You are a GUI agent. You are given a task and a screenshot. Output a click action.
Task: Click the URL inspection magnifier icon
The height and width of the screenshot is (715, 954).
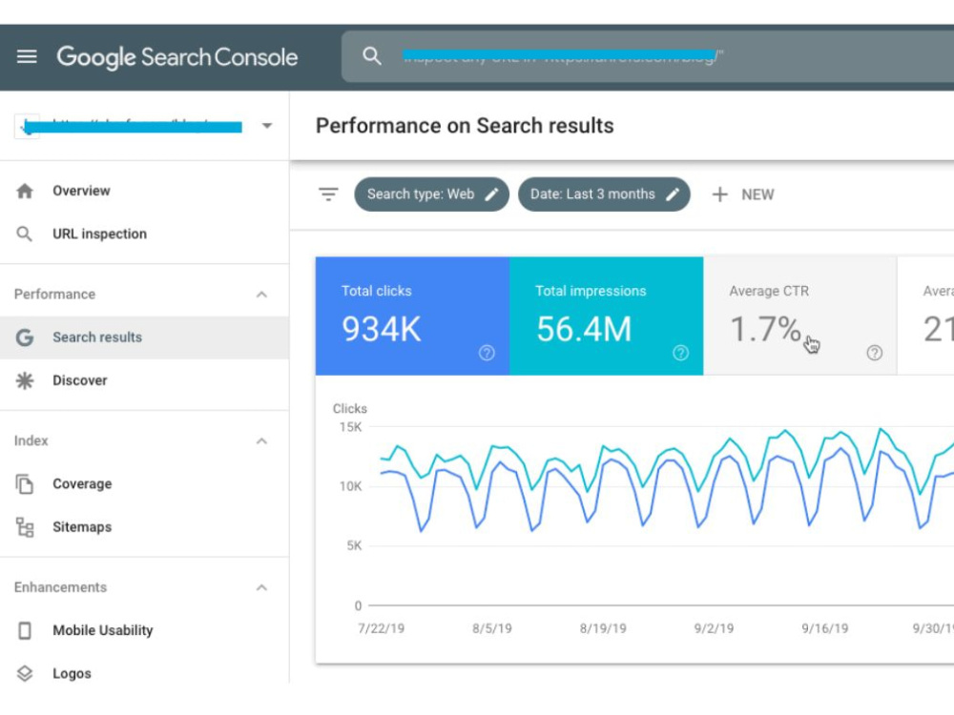pos(24,235)
